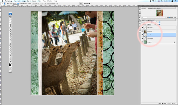Zoom in using Navigator large mountains button
Image resolution: width=178 pixels, height=105 pixels.
click(x=175, y=18)
